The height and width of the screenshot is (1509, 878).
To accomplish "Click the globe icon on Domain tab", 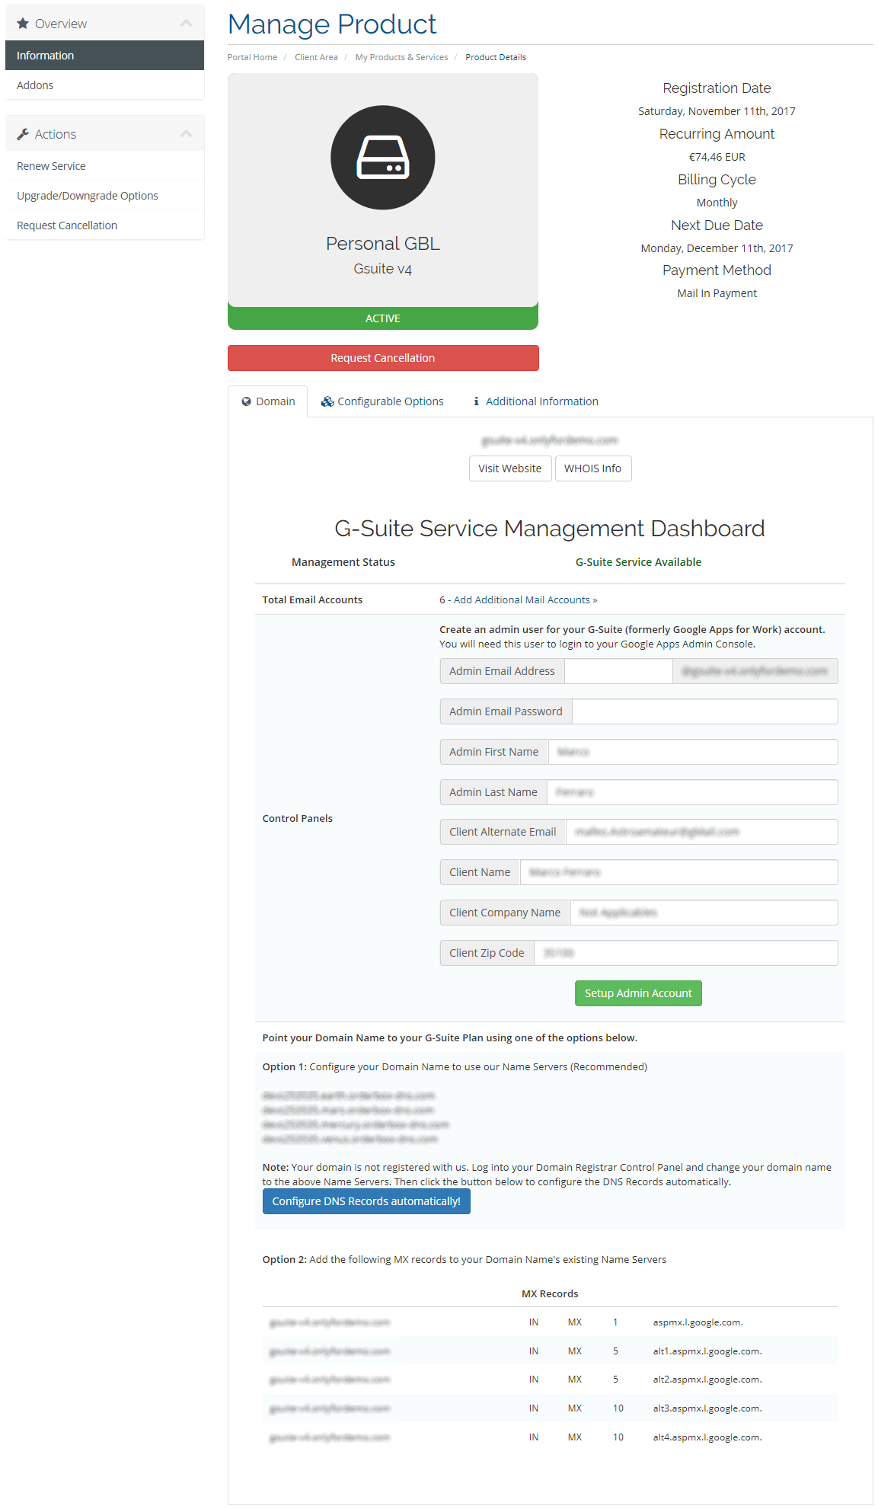I will tap(246, 401).
